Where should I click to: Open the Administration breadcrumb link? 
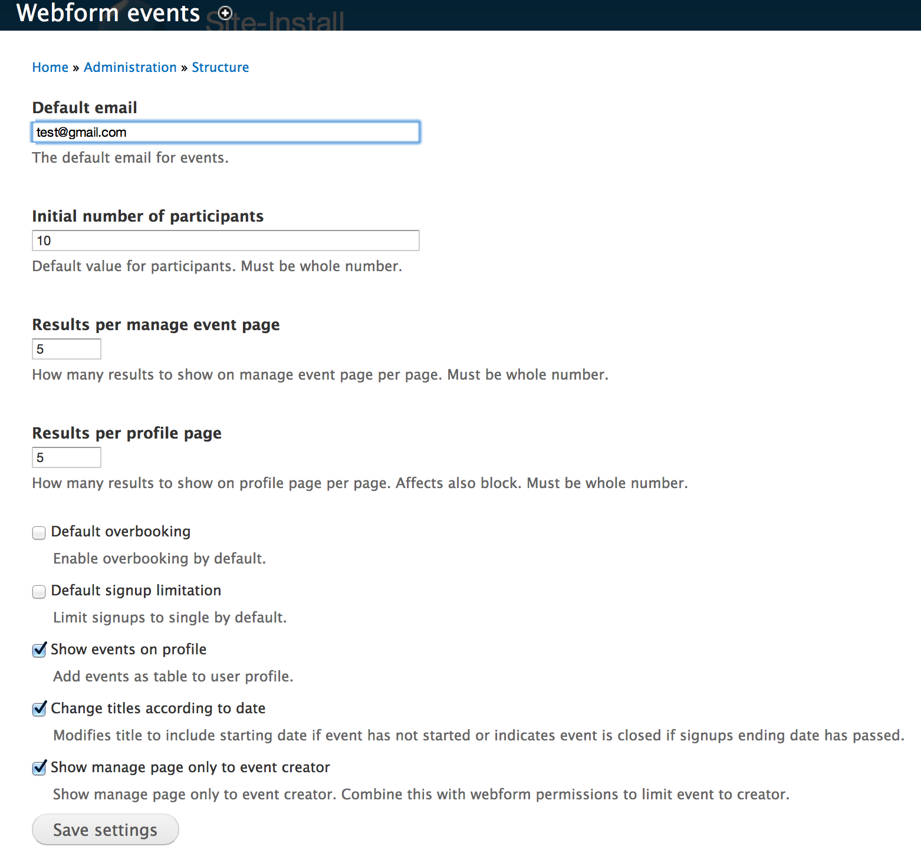coord(130,67)
